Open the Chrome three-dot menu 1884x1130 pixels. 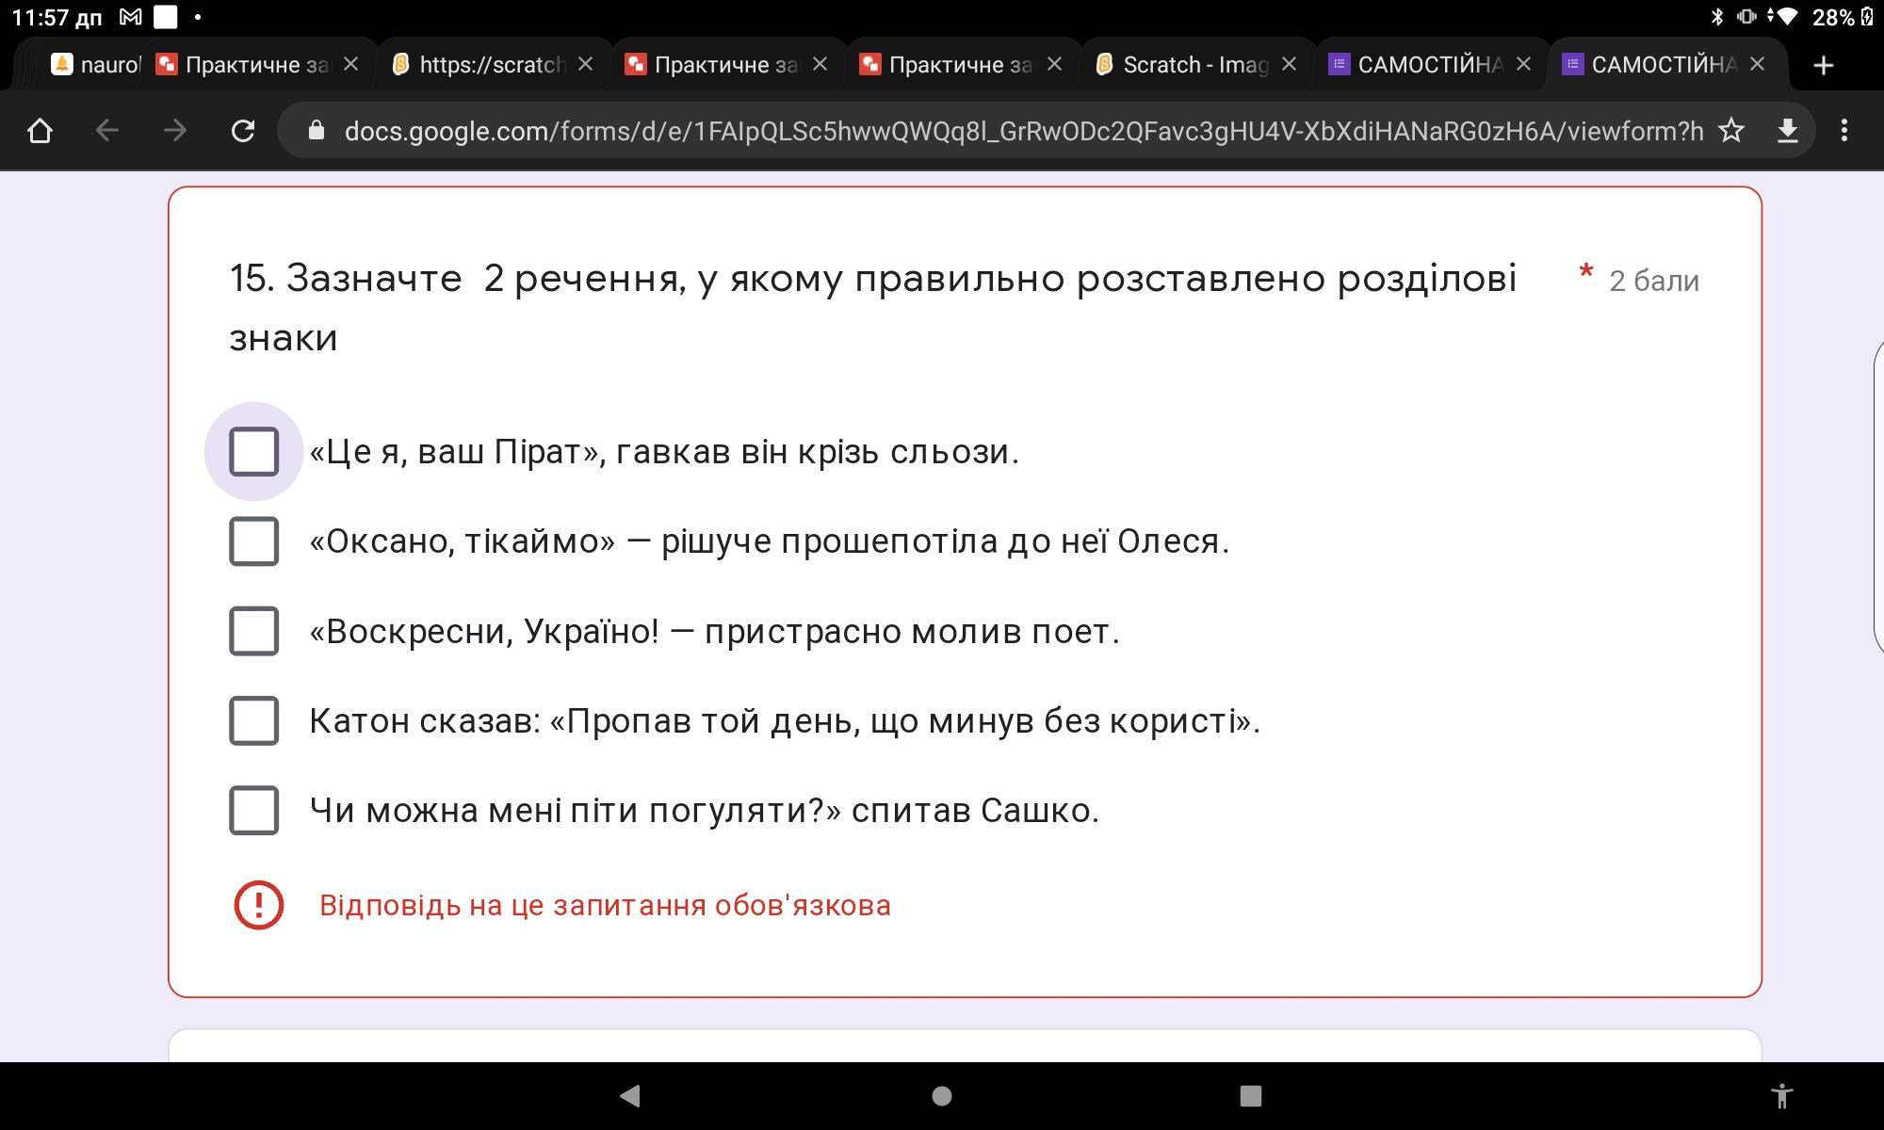click(1843, 131)
